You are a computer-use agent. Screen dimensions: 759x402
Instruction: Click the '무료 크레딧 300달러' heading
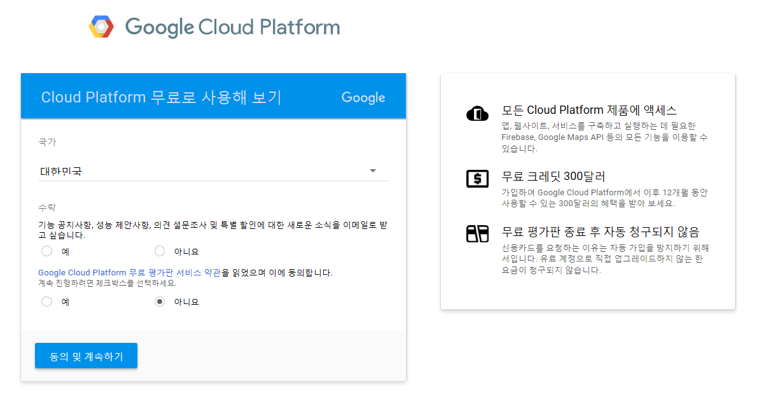point(554,177)
